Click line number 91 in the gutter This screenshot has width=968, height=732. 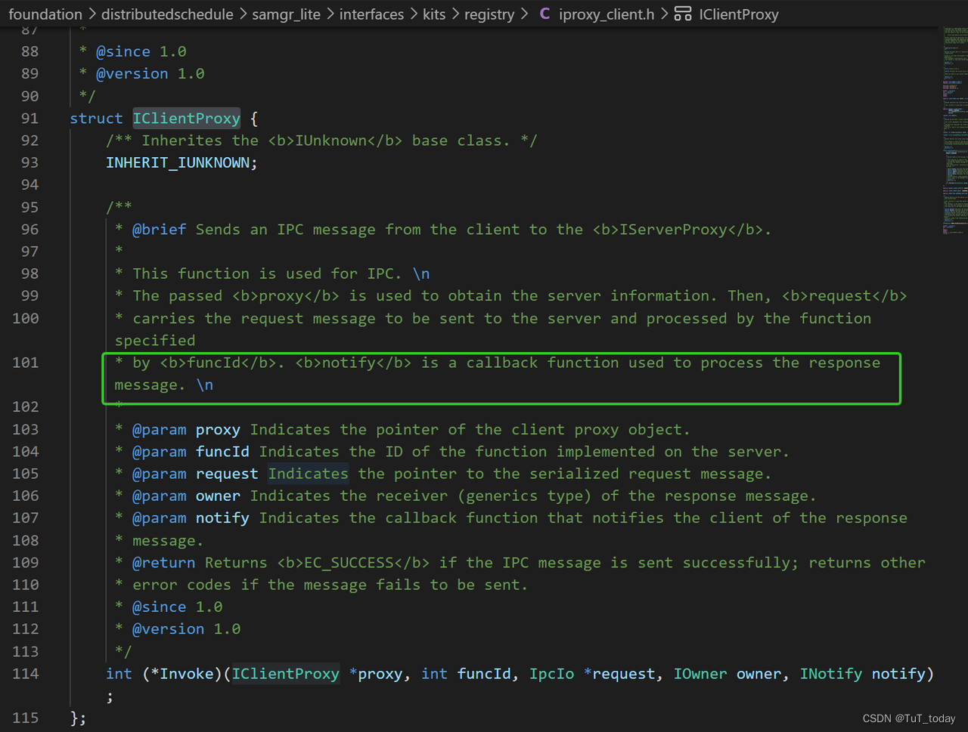pyautogui.click(x=29, y=118)
